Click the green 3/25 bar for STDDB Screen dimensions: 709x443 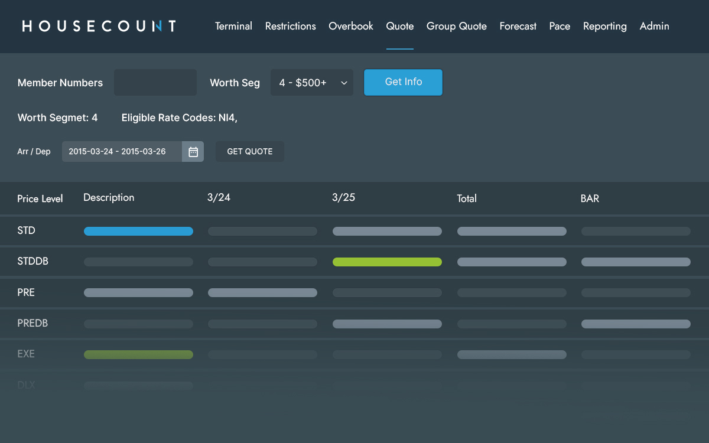click(387, 262)
